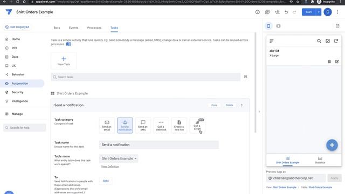This screenshot has height=194, width=345.
Task: Click the preview search icon
Action: (x=319, y=41)
